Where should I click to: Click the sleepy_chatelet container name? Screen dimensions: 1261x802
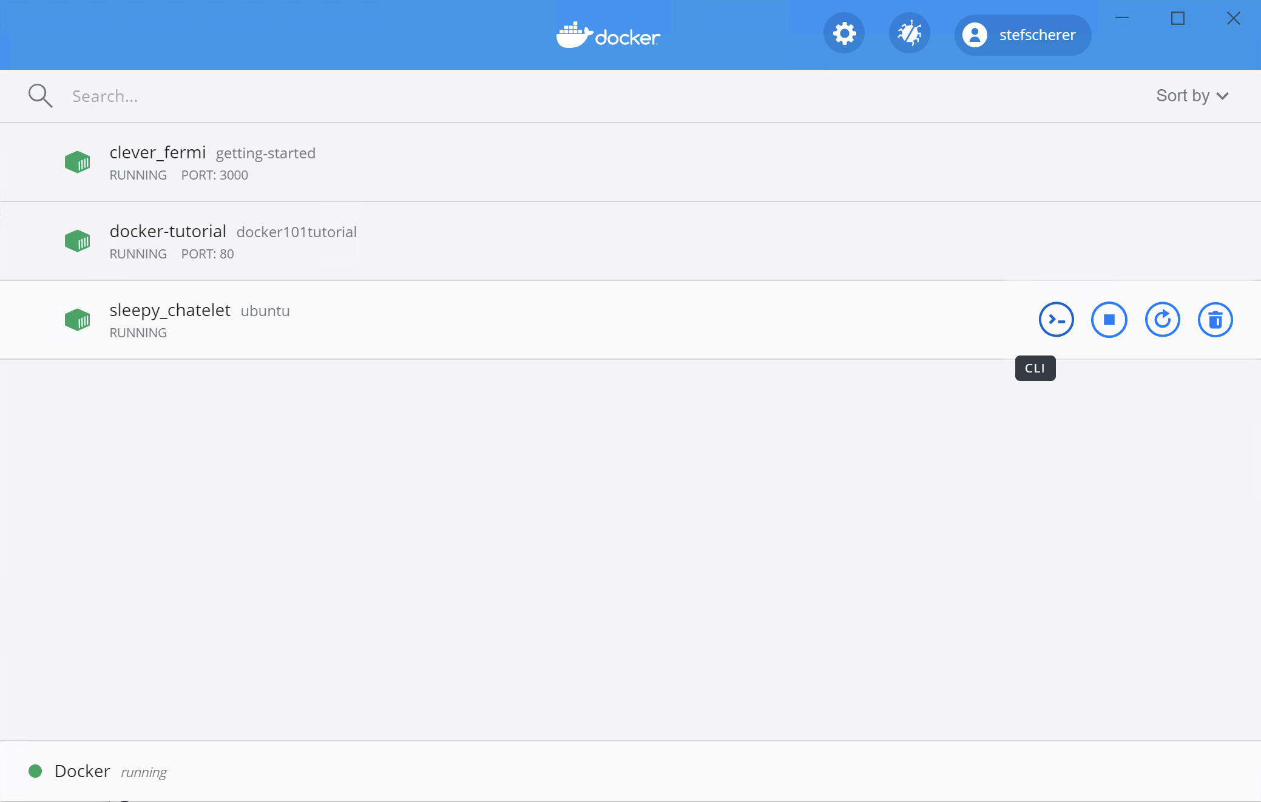[170, 310]
